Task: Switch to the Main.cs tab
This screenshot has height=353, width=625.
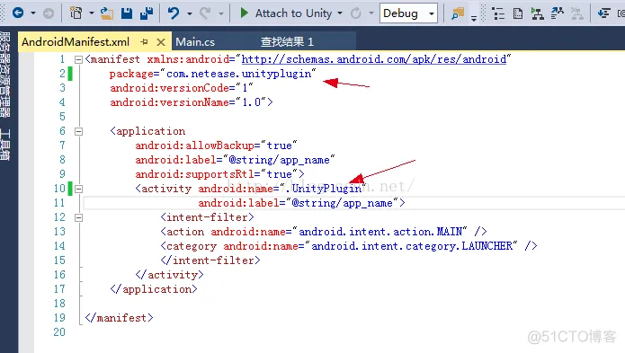Action: click(195, 42)
